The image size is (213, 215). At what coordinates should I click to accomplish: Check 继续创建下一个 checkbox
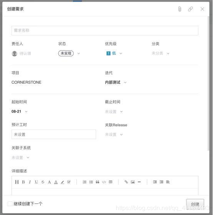click(x=10, y=203)
